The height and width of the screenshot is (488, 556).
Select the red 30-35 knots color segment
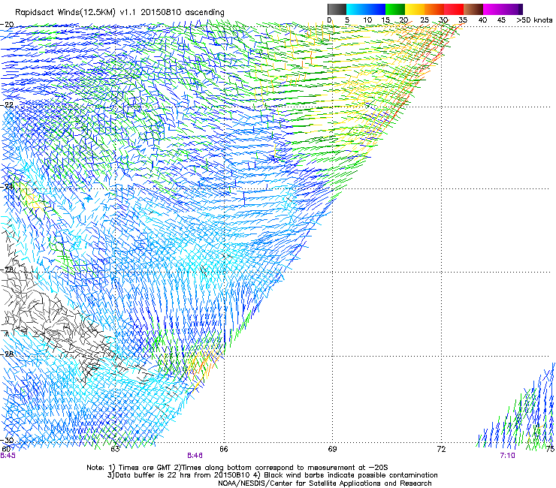(x=454, y=9)
